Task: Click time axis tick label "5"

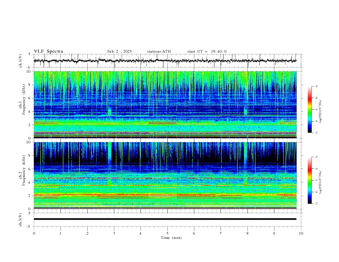Action: (x=167, y=233)
